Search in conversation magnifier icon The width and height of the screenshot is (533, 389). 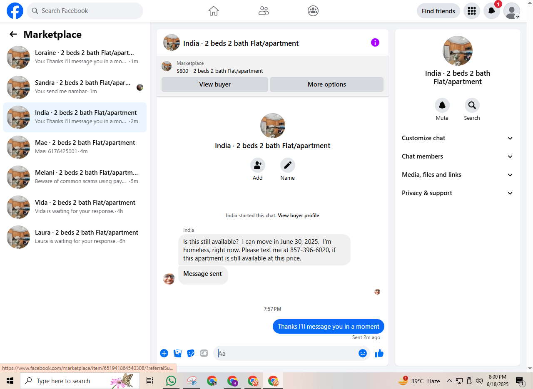472,105
